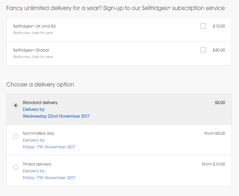Select the Standard delivery radio button
This screenshot has width=239, height=196.
15,105
